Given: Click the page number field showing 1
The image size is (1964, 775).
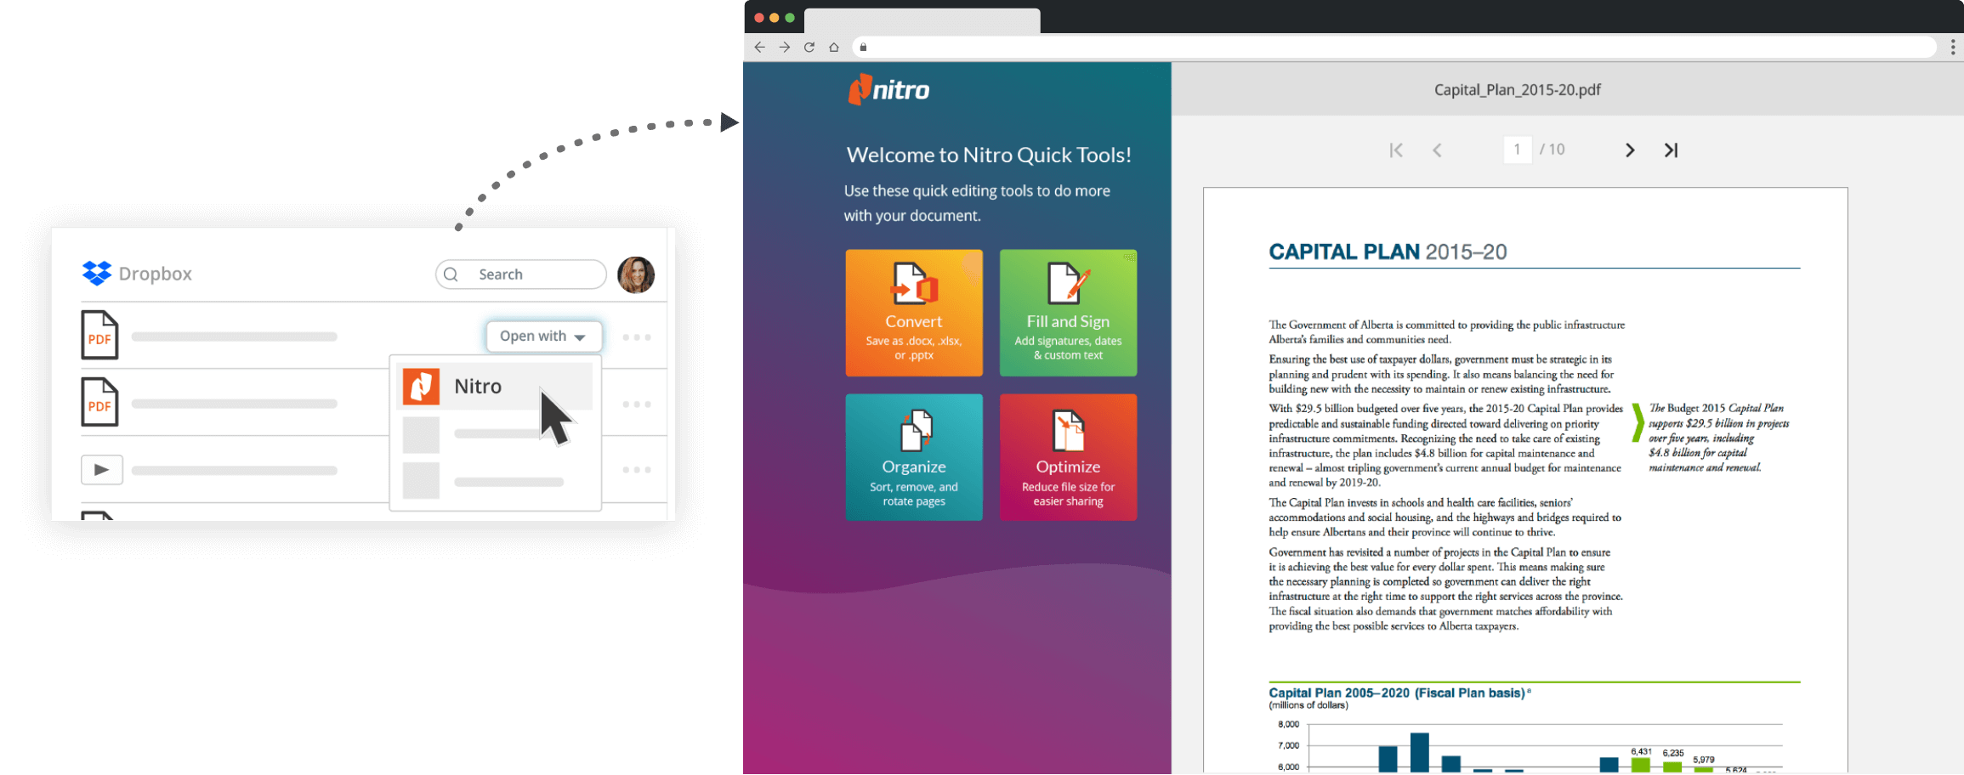Looking at the screenshot, I should pyautogui.click(x=1517, y=150).
